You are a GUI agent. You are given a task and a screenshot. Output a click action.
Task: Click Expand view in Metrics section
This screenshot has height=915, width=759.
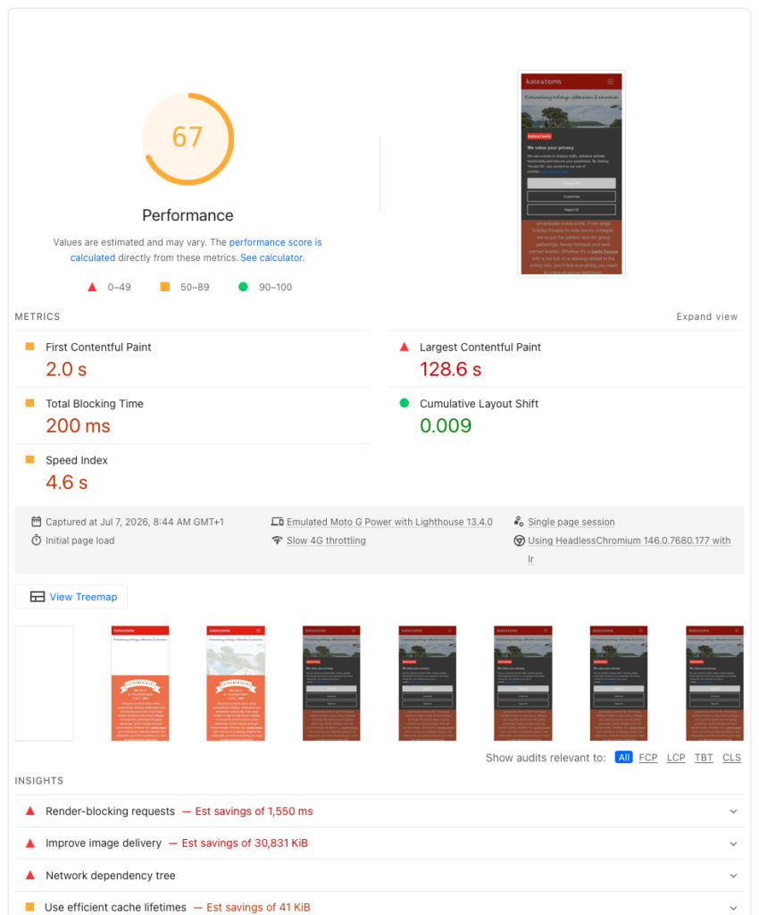point(706,316)
